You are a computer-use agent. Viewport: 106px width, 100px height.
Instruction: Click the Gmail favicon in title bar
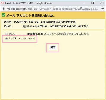coord(2,3)
